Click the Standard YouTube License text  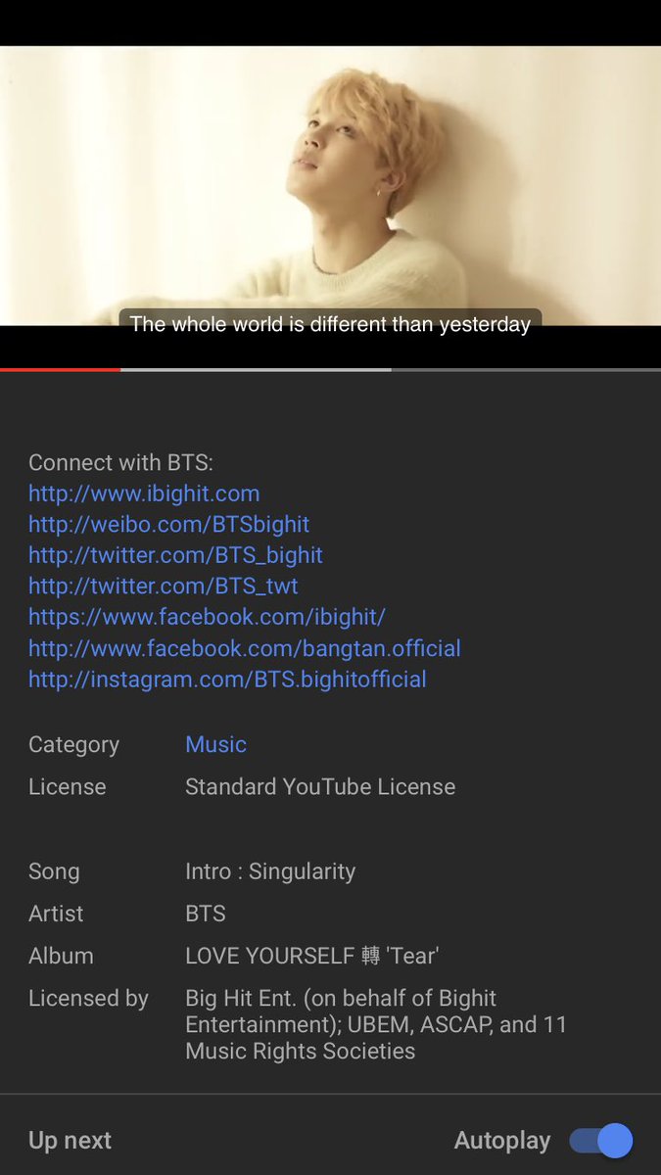[320, 786]
